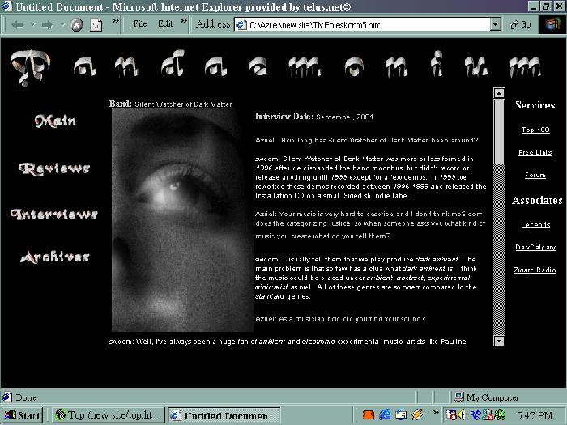Click the Refresh page icon

coord(96,24)
